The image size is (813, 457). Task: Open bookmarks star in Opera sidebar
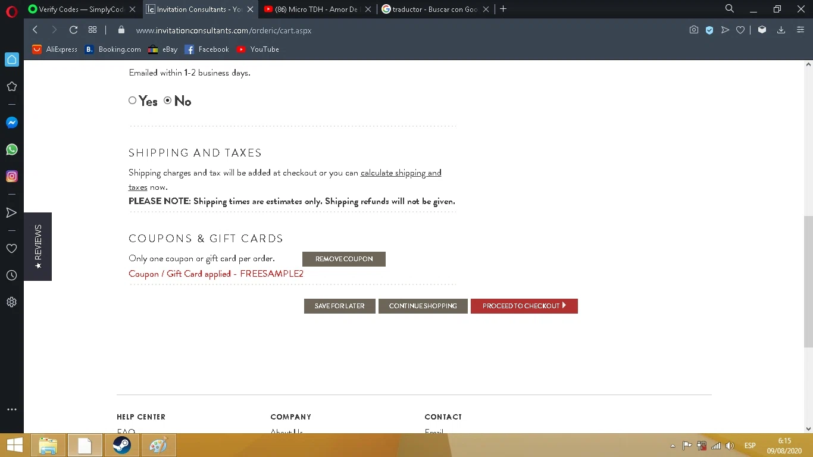coord(11,87)
